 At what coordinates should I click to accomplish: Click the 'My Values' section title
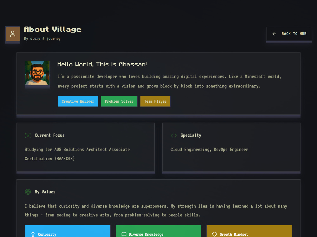coord(45,192)
